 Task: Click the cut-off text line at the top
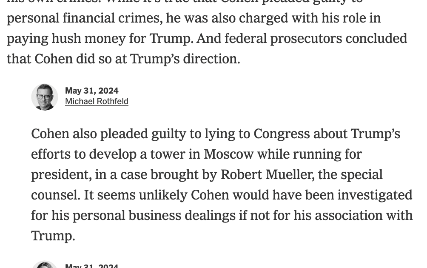tap(185, 2)
